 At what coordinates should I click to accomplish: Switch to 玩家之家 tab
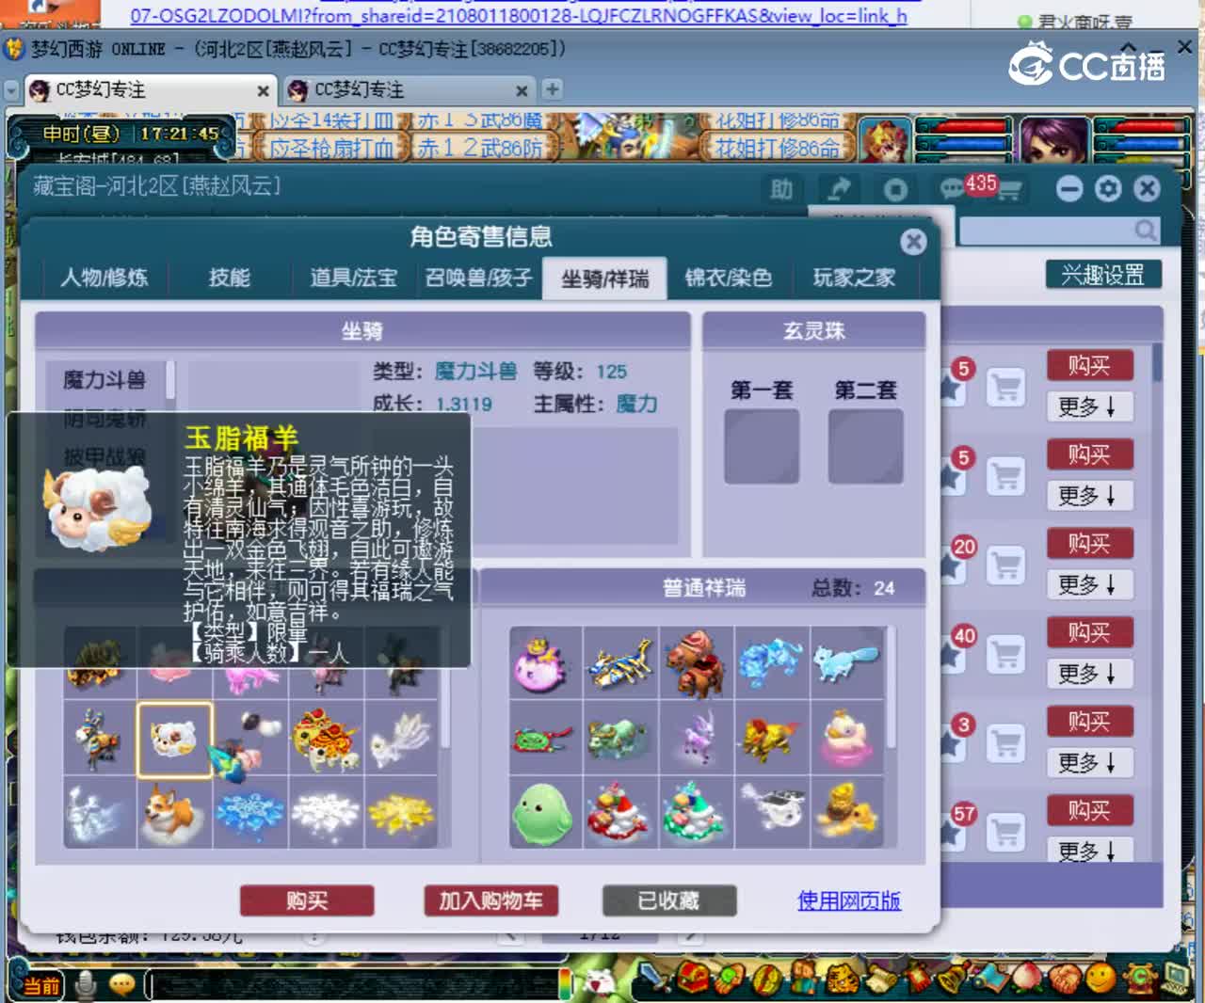point(854,278)
